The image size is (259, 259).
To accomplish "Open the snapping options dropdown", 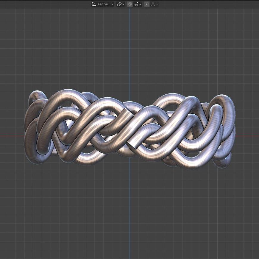I will 138,4.
